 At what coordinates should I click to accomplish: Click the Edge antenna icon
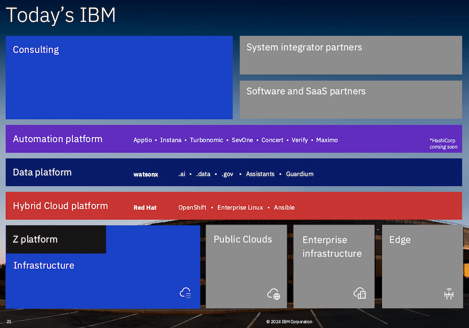[448, 294]
